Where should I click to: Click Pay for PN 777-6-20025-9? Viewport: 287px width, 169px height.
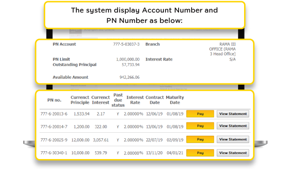(200, 139)
